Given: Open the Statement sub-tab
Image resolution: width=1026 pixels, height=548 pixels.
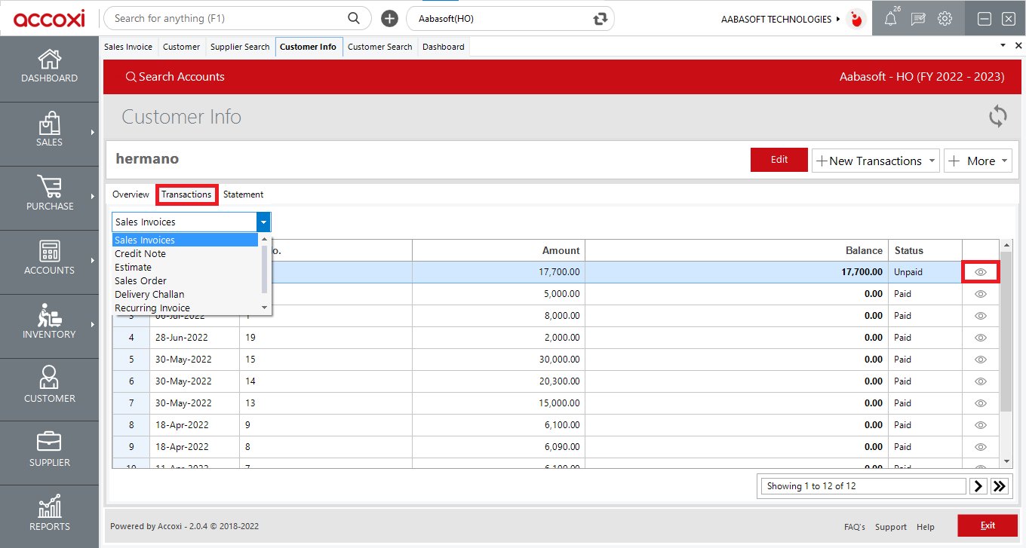Looking at the screenshot, I should pyautogui.click(x=243, y=194).
